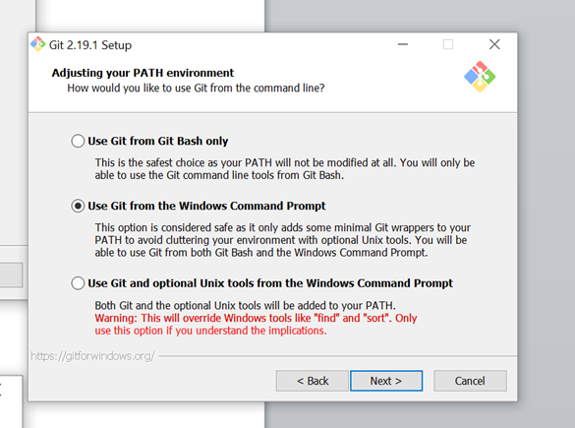This screenshot has width=575, height=428.
Task: Click the minimal Git wrappers description text
Action: [x=283, y=240]
